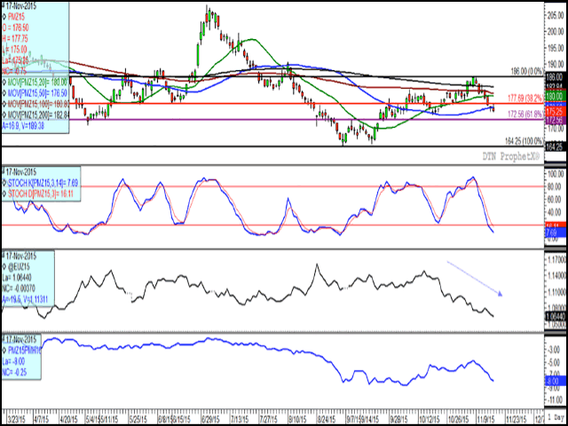Select the A=19.6, V=1.11311 readout

click(26, 300)
